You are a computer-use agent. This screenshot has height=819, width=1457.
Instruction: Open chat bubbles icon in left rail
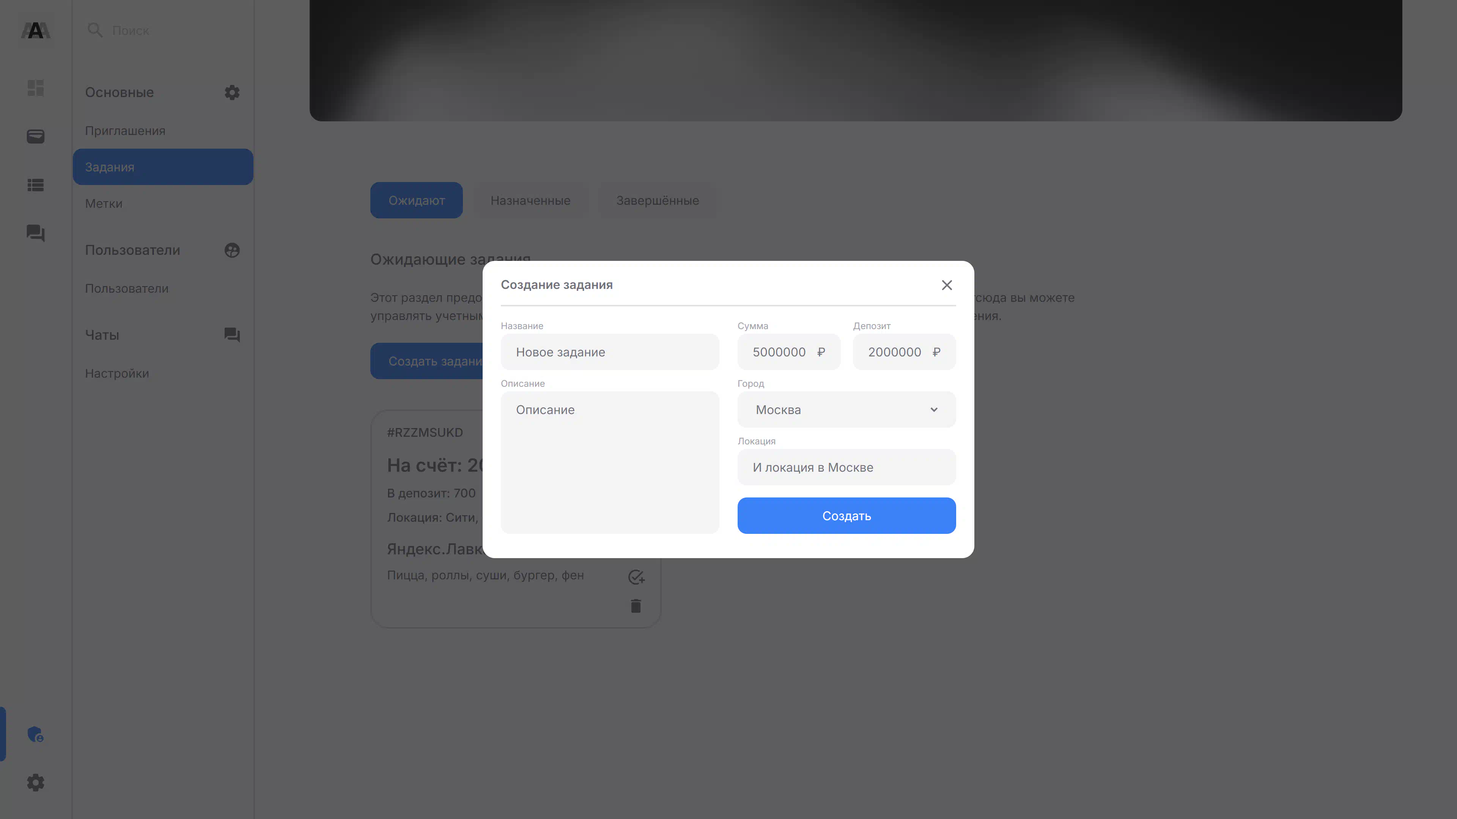[x=36, y=233]
